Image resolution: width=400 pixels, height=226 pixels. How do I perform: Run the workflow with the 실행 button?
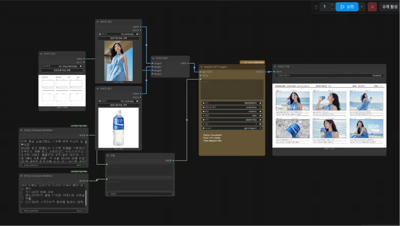pyautogui.click(x=347, y=7)
